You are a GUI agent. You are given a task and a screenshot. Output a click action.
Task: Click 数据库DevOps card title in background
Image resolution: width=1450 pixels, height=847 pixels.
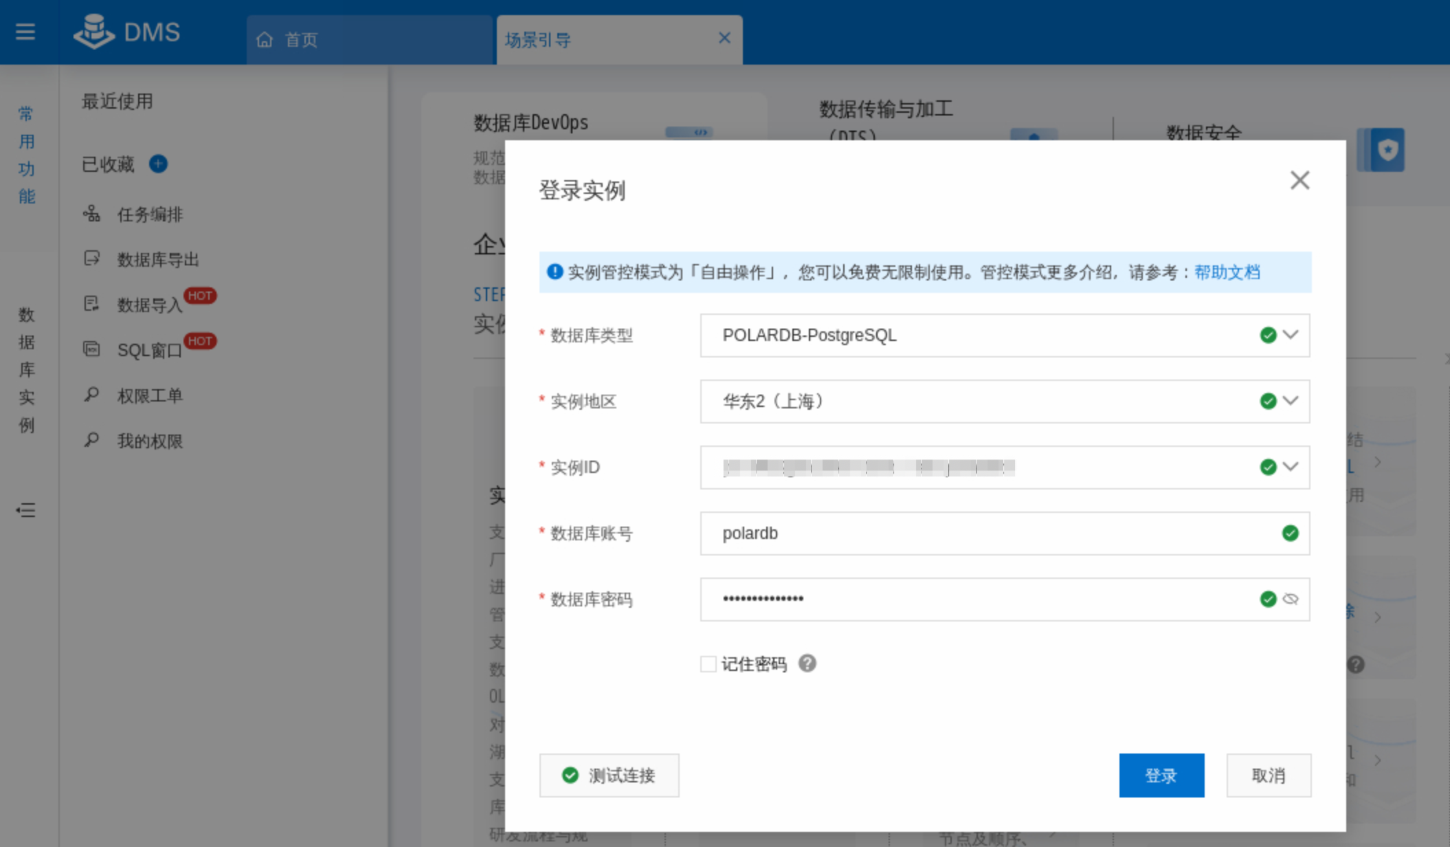(x=531, y=123)
